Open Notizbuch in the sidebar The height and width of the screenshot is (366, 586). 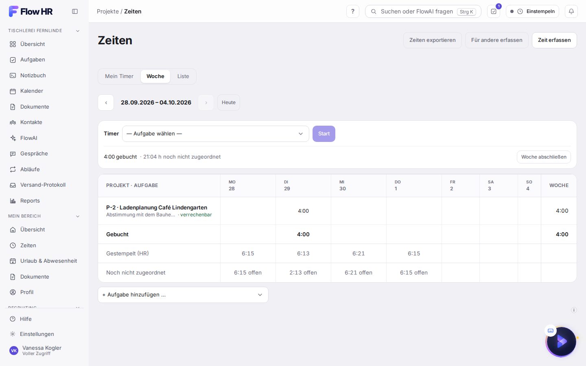(44, 75)
